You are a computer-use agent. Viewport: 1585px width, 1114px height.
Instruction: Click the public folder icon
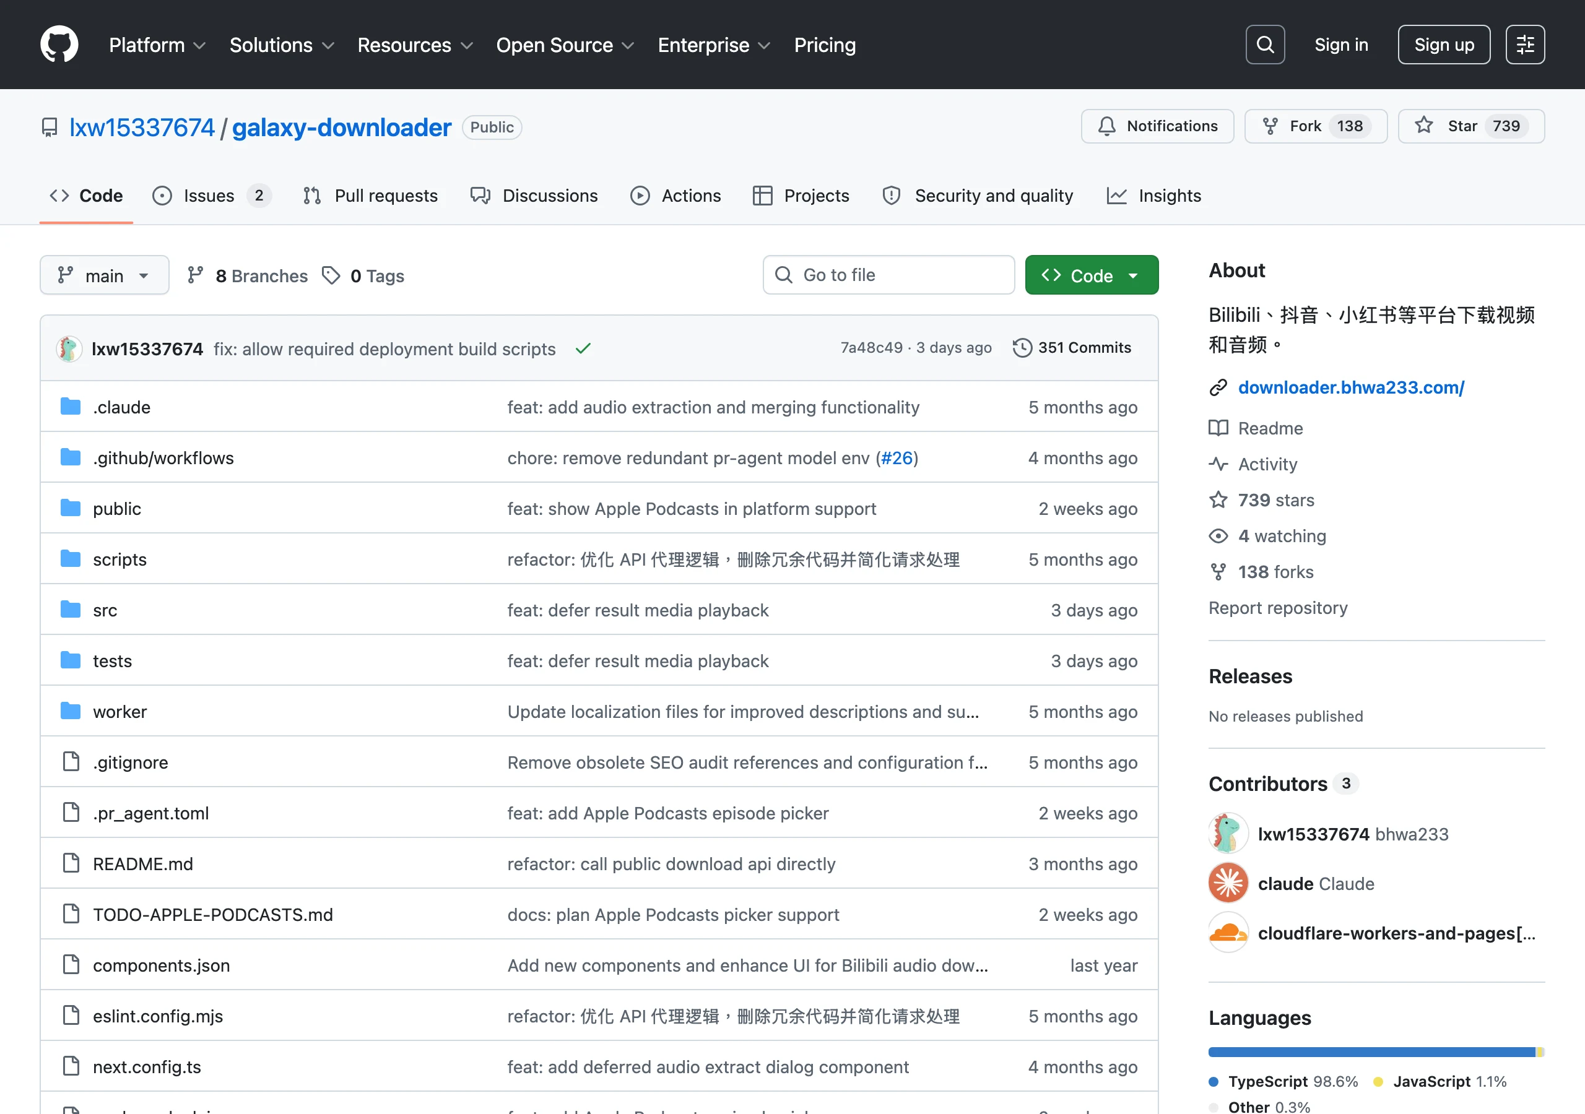pyautogui.click(x=71, y=508)
